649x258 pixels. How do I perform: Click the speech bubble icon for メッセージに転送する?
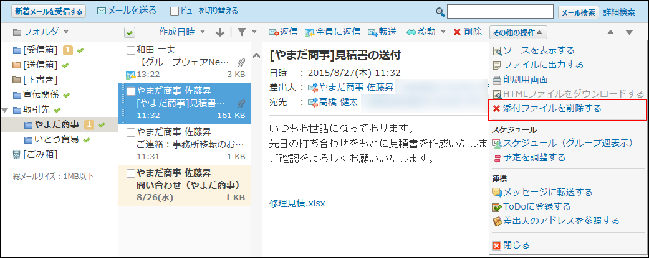[497, 192]
